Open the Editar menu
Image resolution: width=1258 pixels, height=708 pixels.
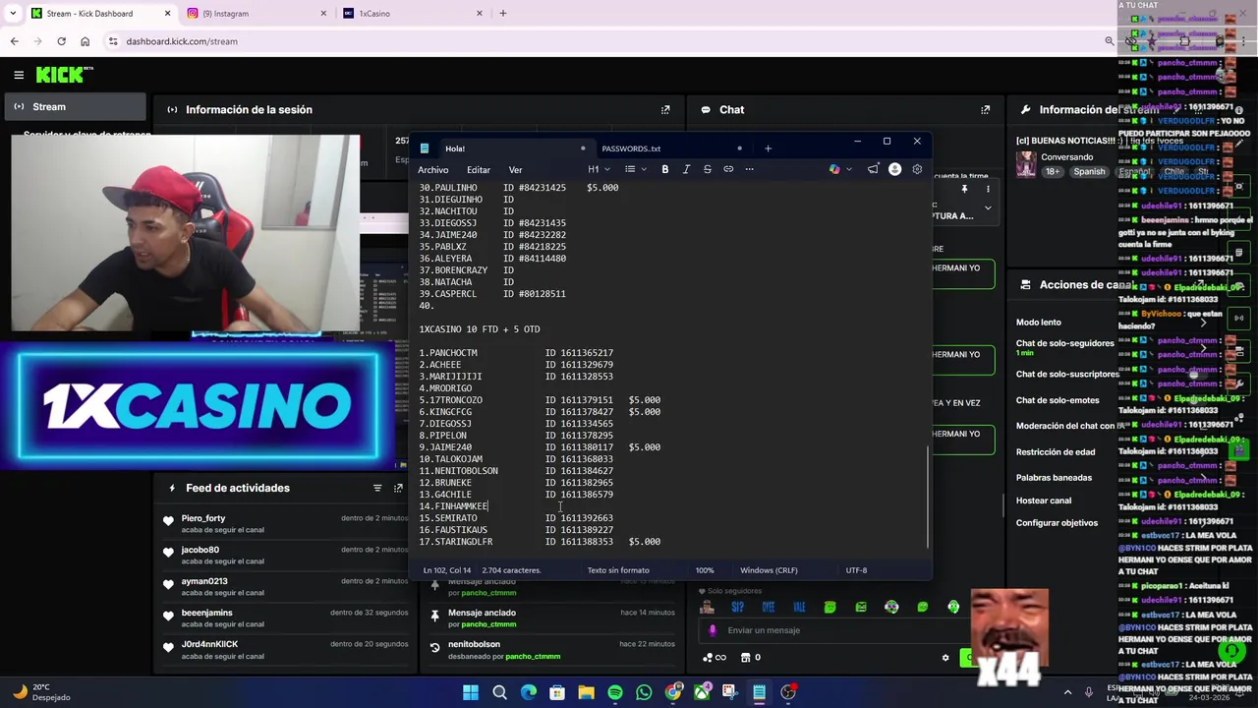click(x=479, y=170)
